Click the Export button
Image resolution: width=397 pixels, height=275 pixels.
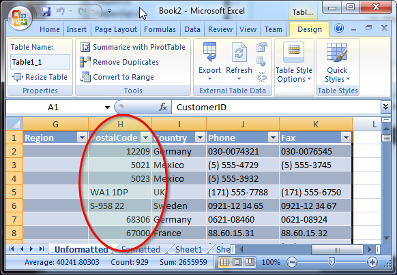coord(209,62)
